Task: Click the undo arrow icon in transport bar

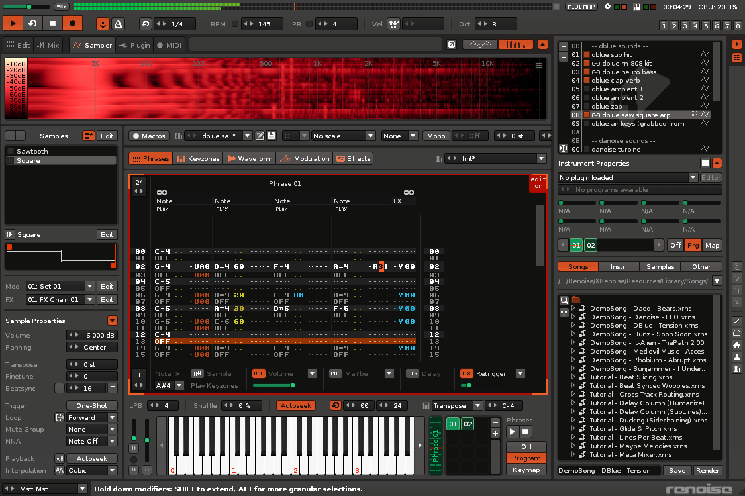Action: [x=146, y=24]
